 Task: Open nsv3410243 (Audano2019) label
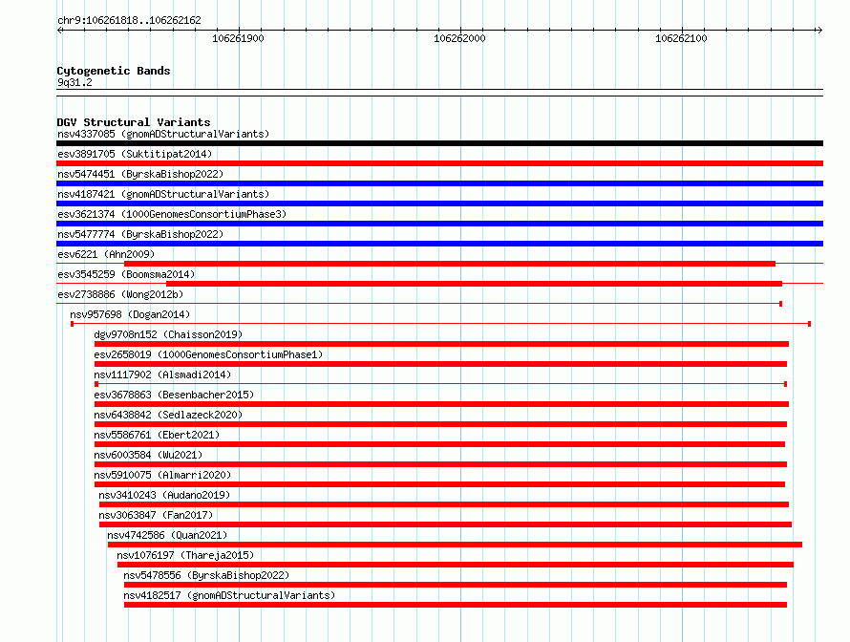164,495
